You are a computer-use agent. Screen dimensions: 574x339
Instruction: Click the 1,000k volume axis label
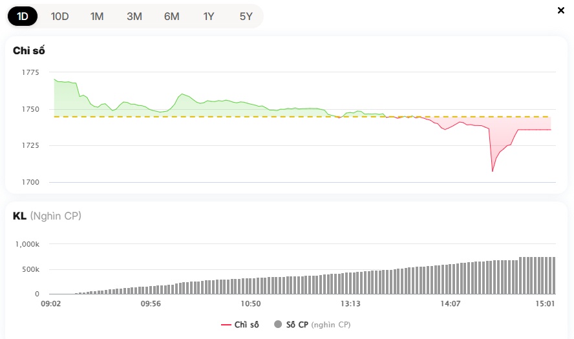27,244
